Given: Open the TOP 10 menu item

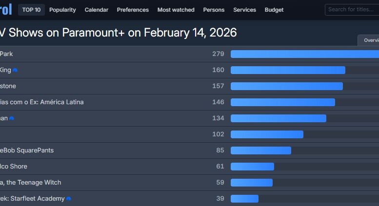Looking at the screenshot, I should coord(31,10).
